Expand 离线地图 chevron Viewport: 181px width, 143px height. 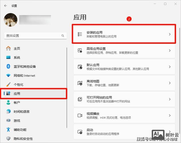pos(170,83)
